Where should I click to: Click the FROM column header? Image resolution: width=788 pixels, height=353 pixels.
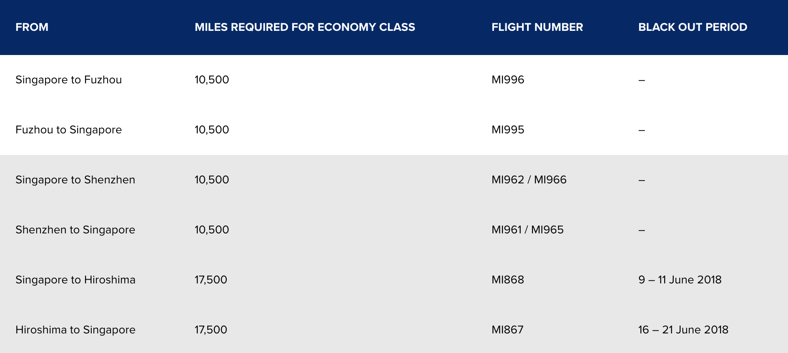pyautogui.click(x=32, y=27)
